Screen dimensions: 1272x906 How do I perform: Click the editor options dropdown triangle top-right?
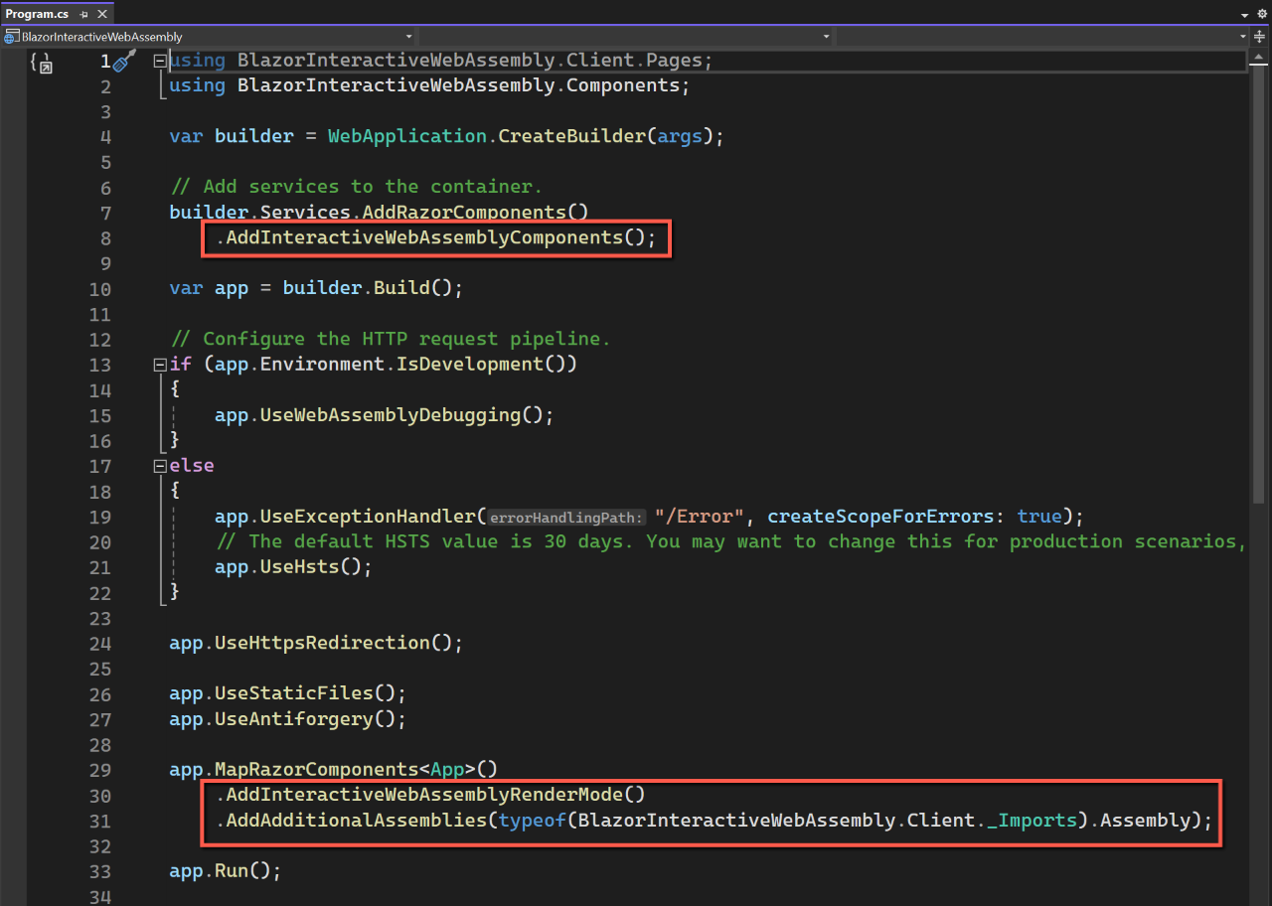coord(1245,13)
